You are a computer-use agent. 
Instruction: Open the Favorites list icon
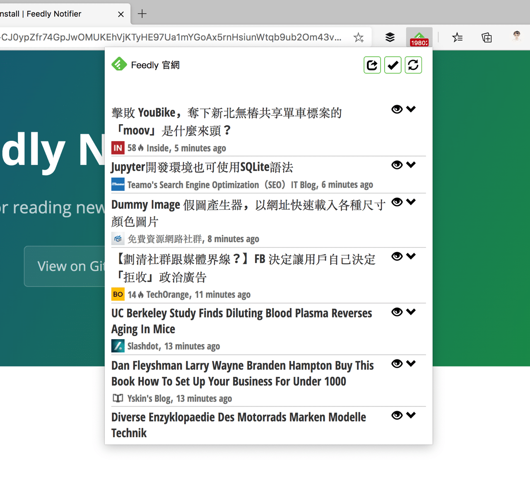[457, 38]
